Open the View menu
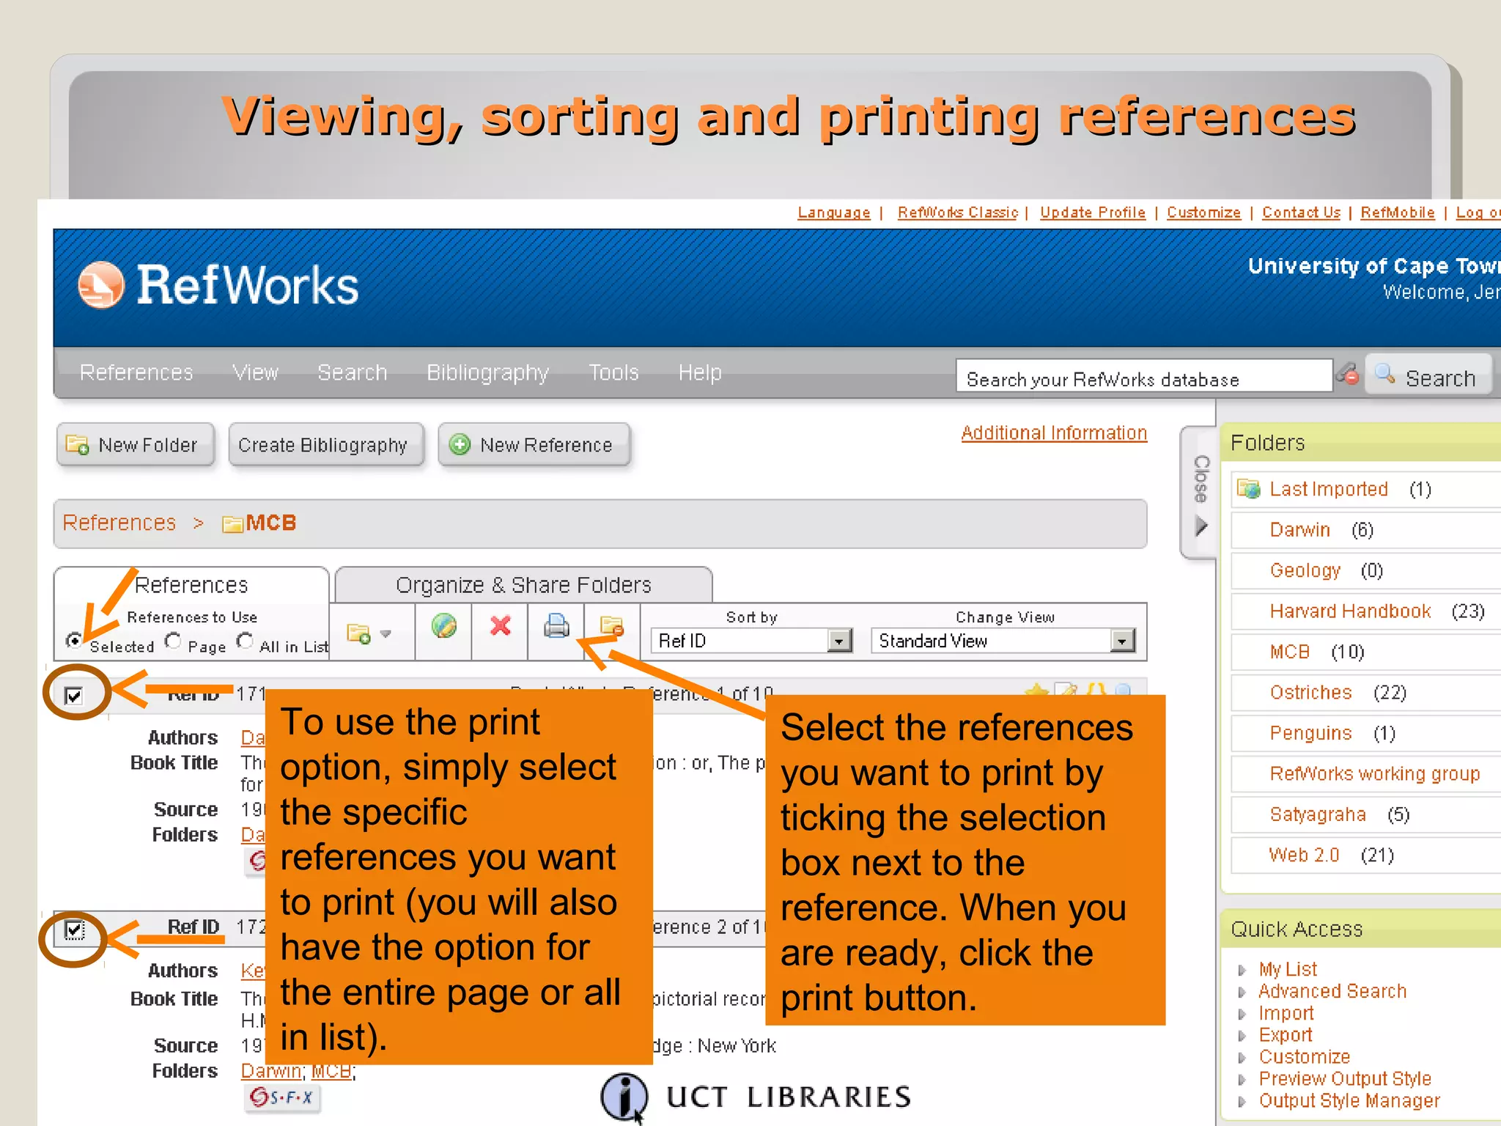Image resolution: width=1501 pixels, height=1126 pixels. pyautogui.click(x=255, y=372)
